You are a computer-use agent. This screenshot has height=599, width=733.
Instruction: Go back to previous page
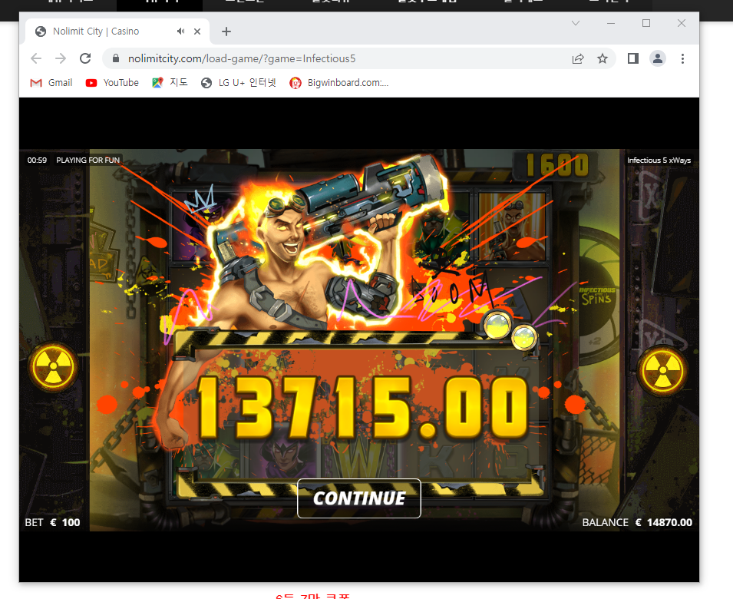(x=36, y=58)
